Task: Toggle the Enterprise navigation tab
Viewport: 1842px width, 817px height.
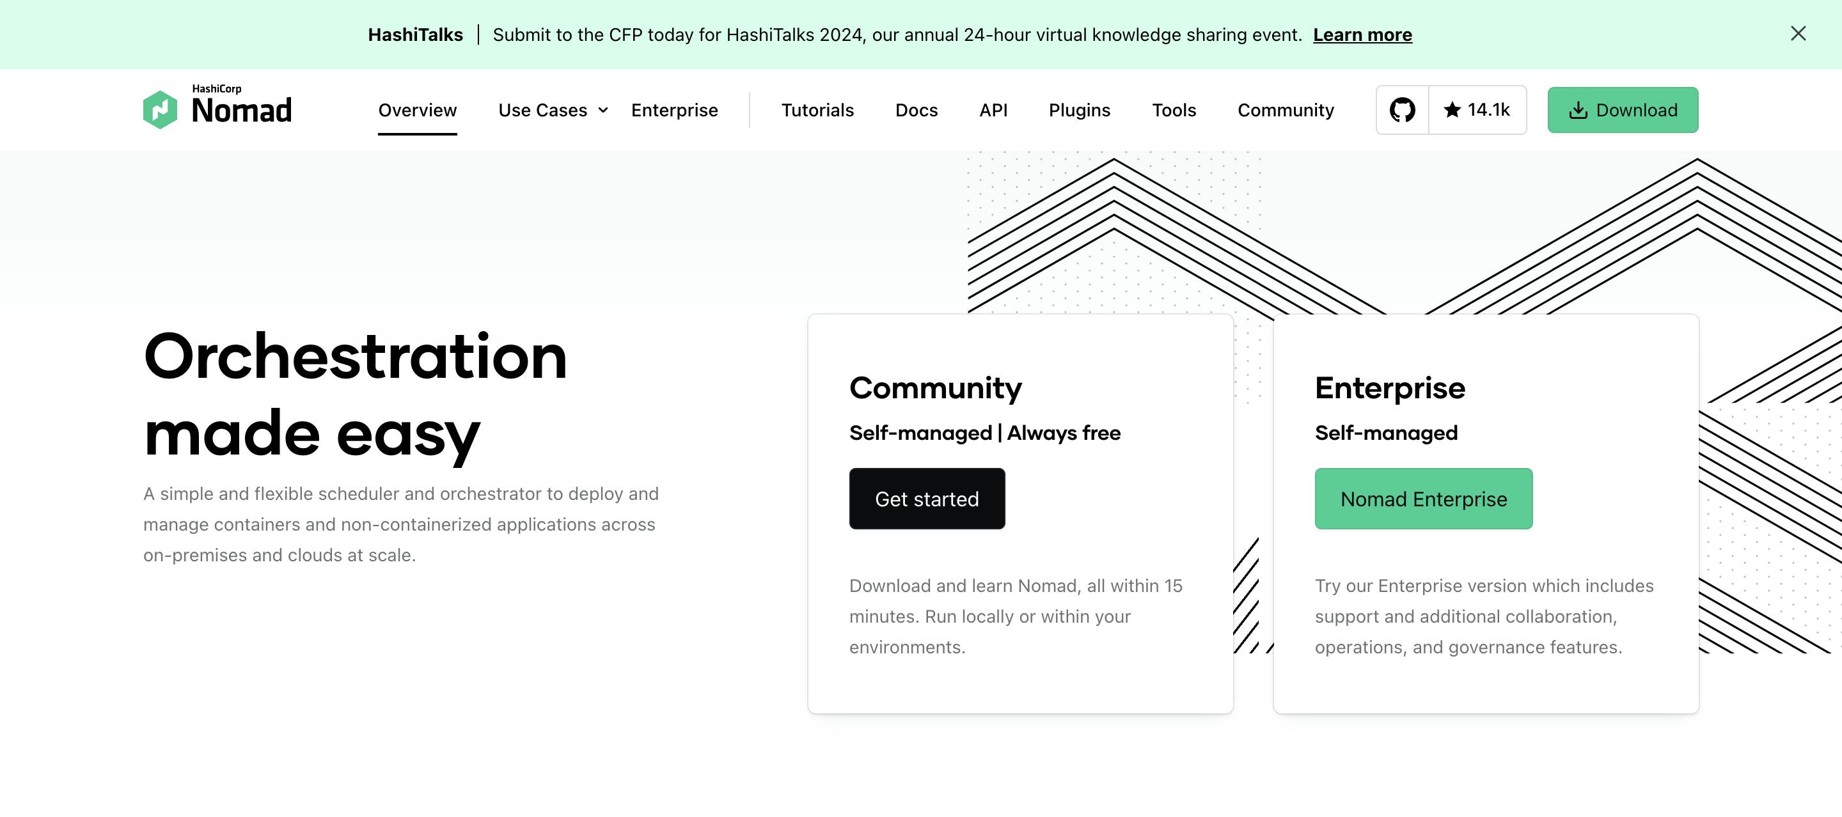Action: click(674, 109)
